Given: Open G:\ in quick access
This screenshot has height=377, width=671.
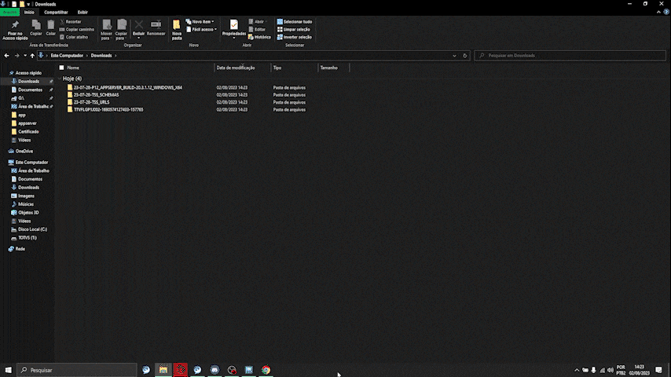Looking at the screenshot, I should tap(21, 98).
